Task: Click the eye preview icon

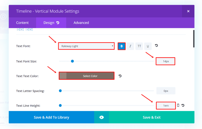Action: point(102,117)
